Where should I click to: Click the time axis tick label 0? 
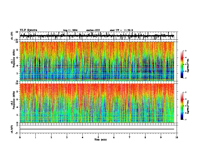[x=20, y=137]
